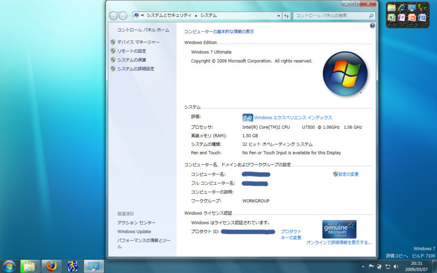Open the 秀 editor taskbar icon
The image size is (437, 273).
73,266
